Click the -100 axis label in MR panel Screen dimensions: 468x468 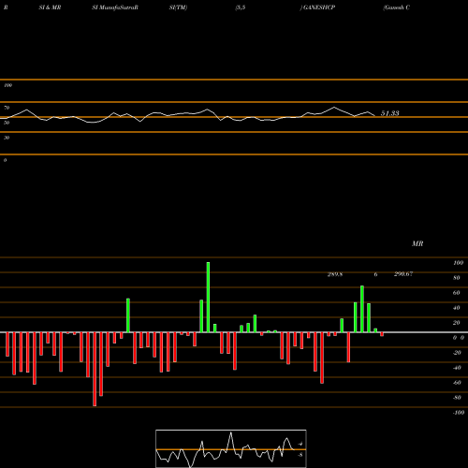[x=459, y=413]
